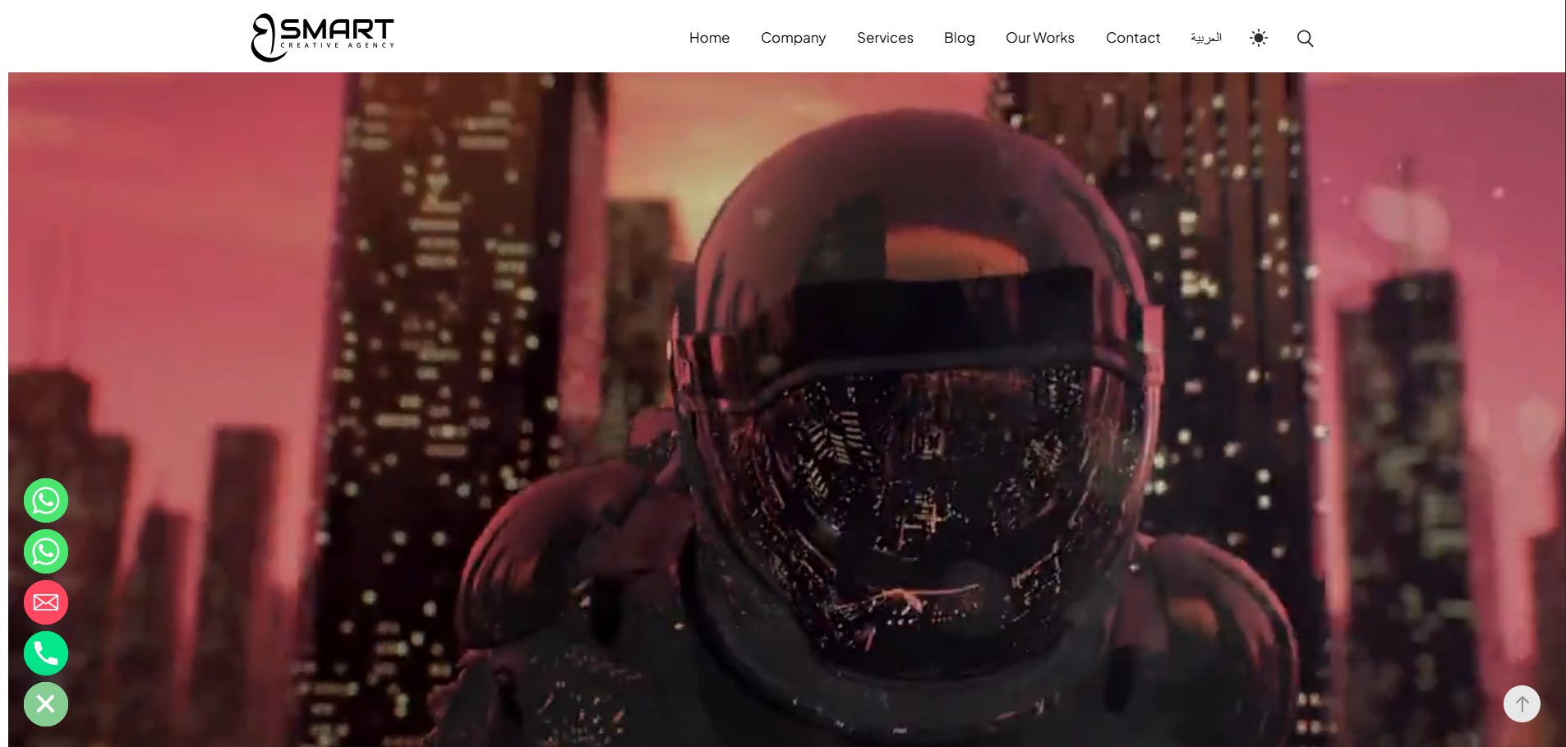Close the floating contact buttons with X

(x=46, y=704)
